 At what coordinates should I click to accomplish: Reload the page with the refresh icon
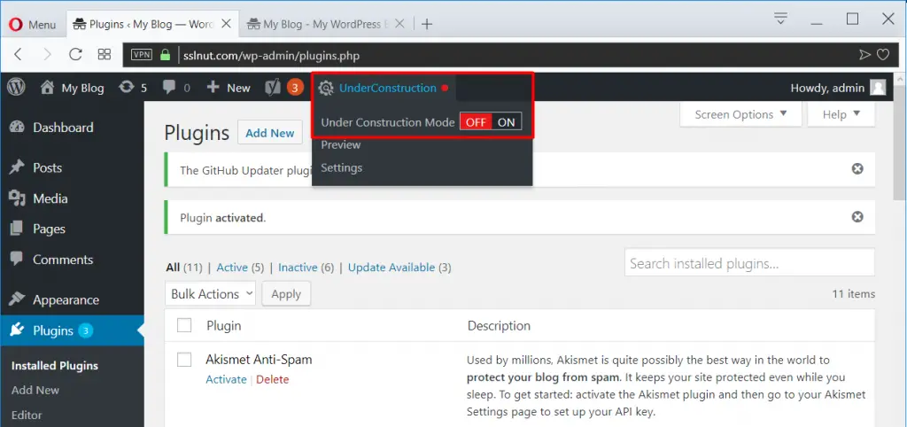pos(75,54)
